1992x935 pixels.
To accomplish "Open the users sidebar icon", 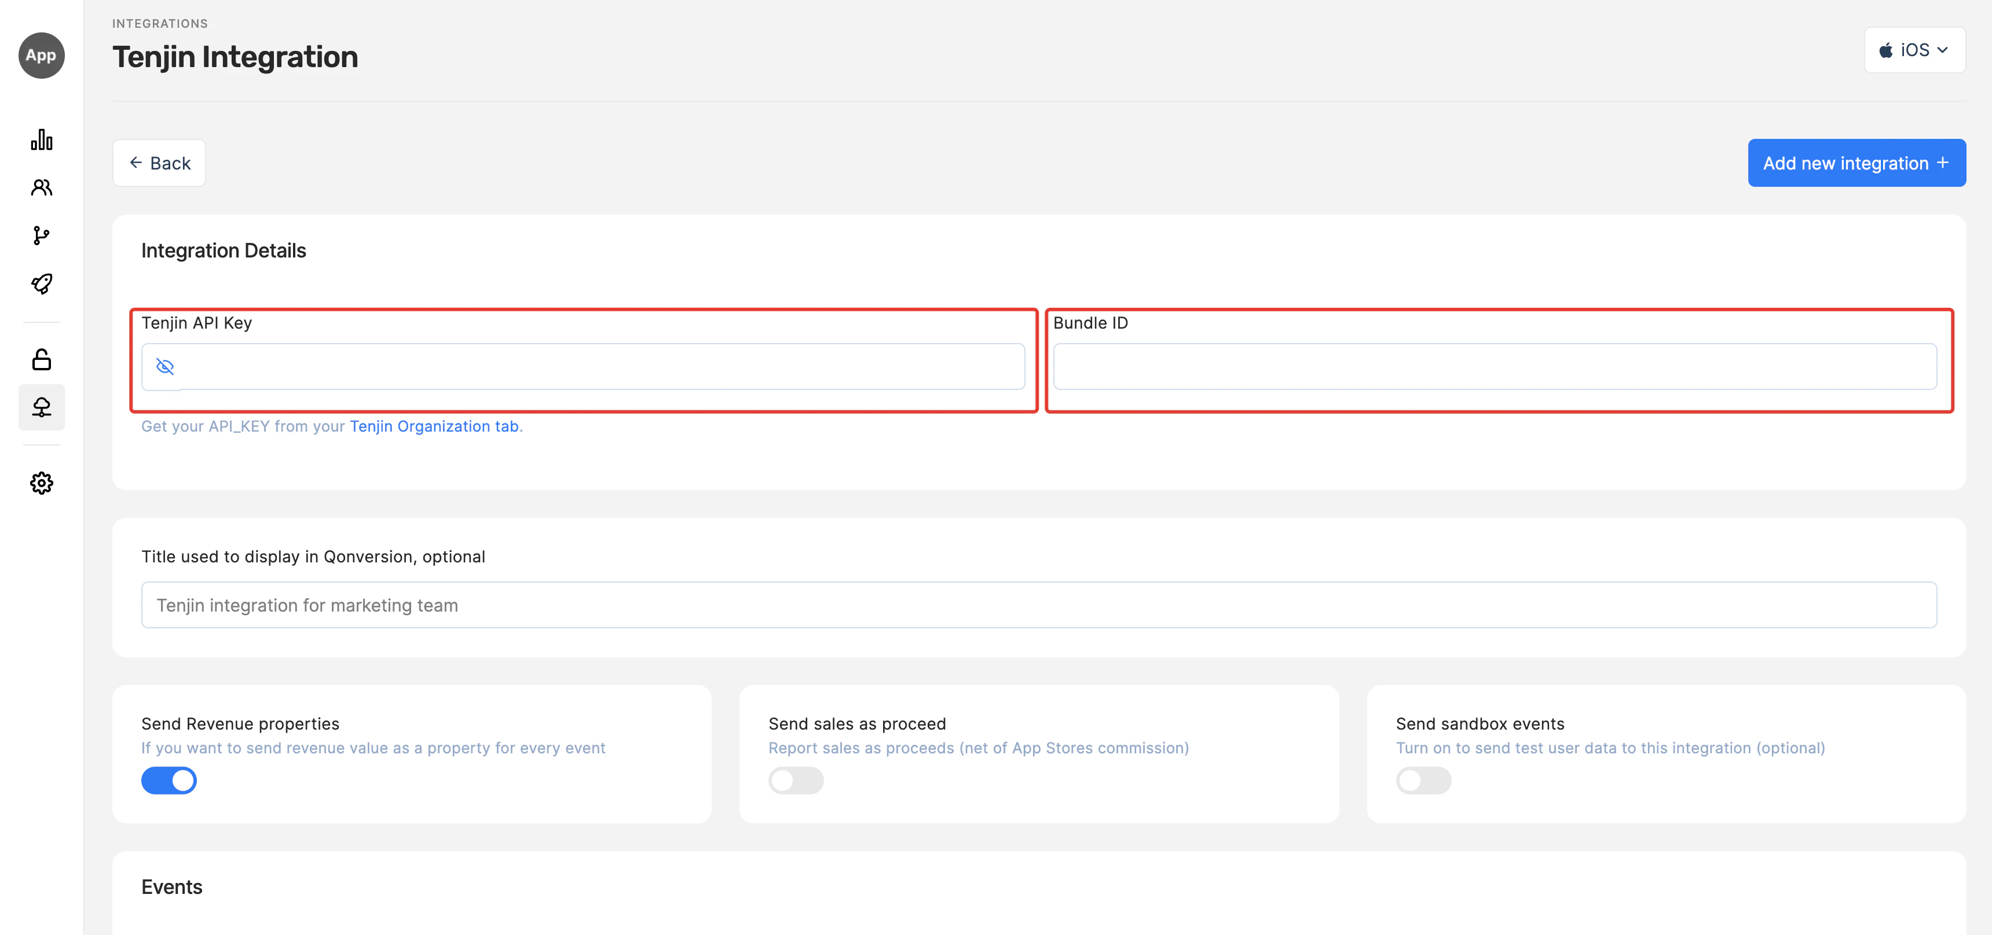I will 42,187.
